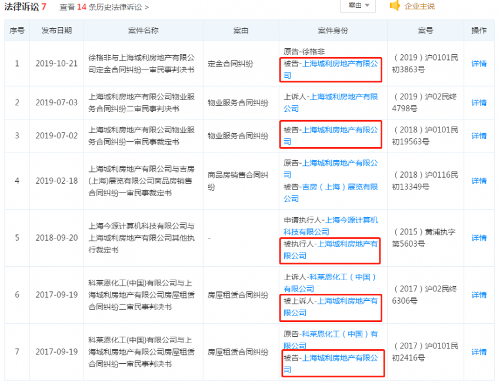Select the date 2019-02-18

pyautogui.click(x=56, y=181)
